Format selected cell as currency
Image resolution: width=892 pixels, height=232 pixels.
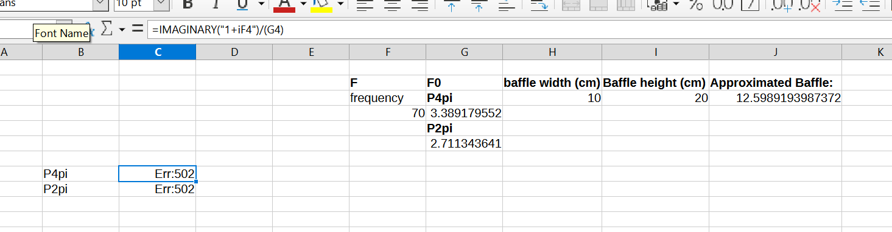(658, 5)
